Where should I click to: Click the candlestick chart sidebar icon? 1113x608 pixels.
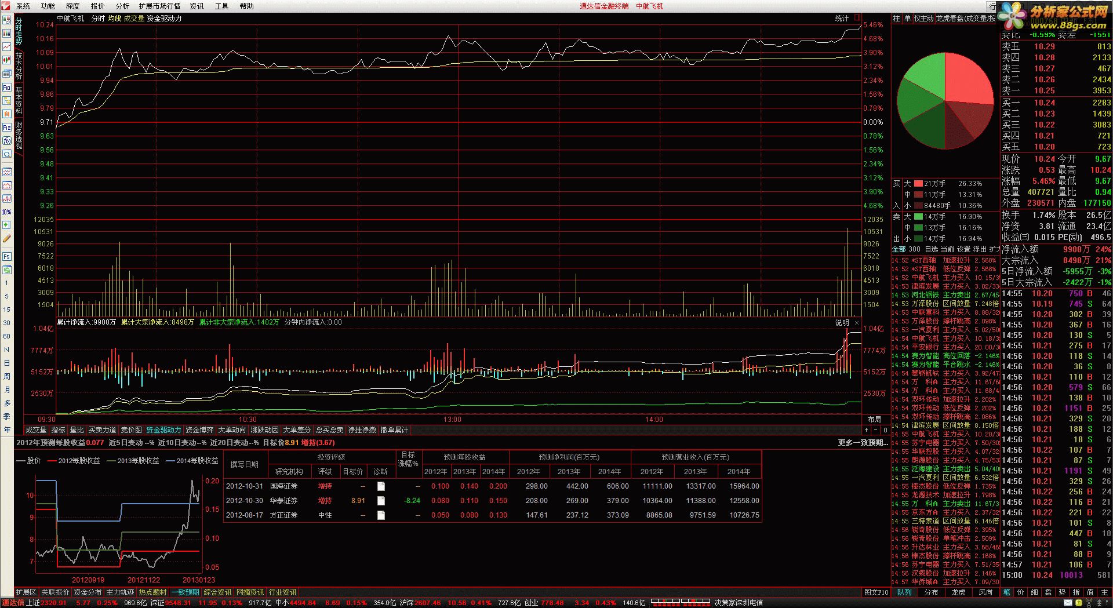click(x=7, y=60)
